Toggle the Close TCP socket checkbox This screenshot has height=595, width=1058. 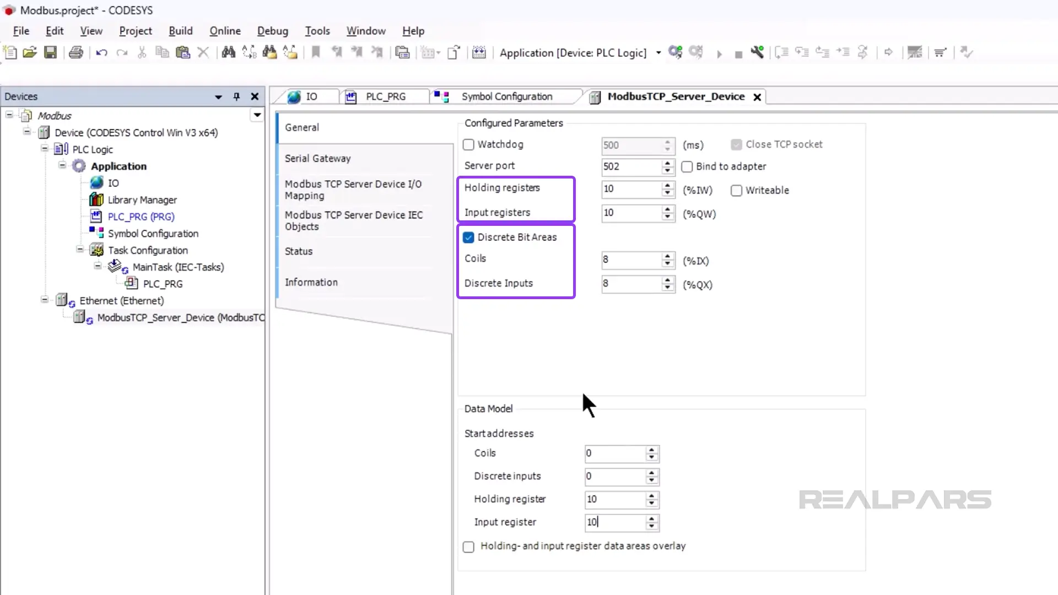click(736, 144)
